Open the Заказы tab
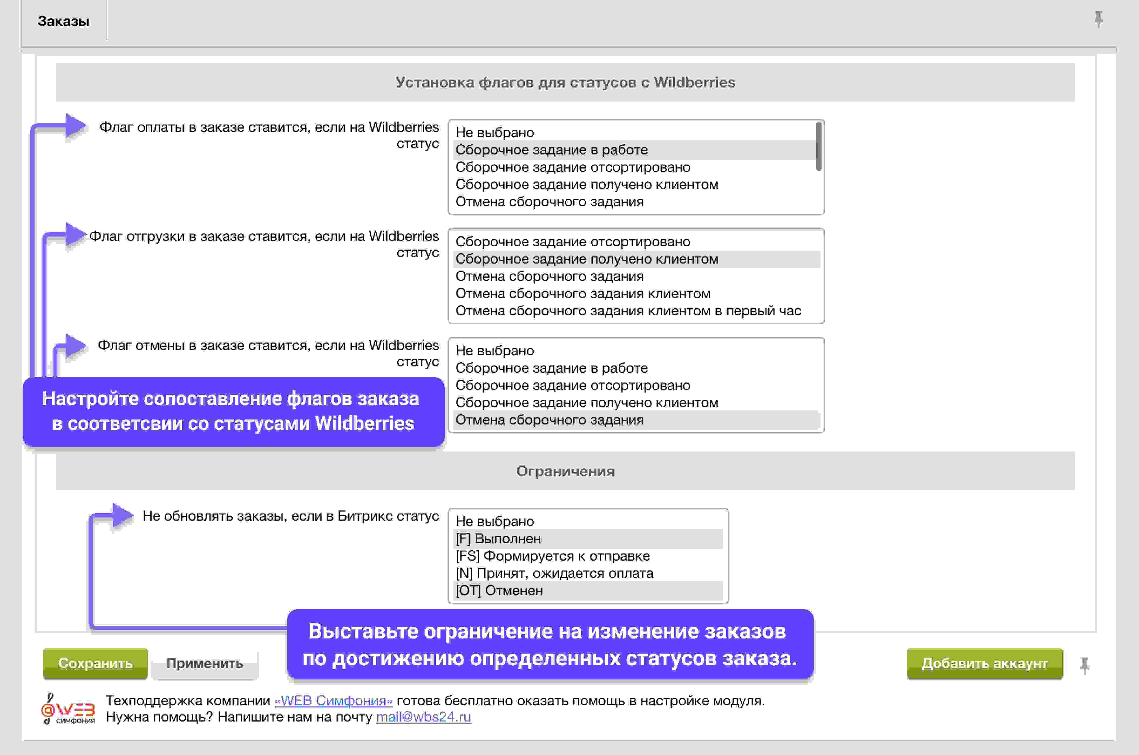The height and width of the screenshot is (755, 1139). click(x=63, y=22)
